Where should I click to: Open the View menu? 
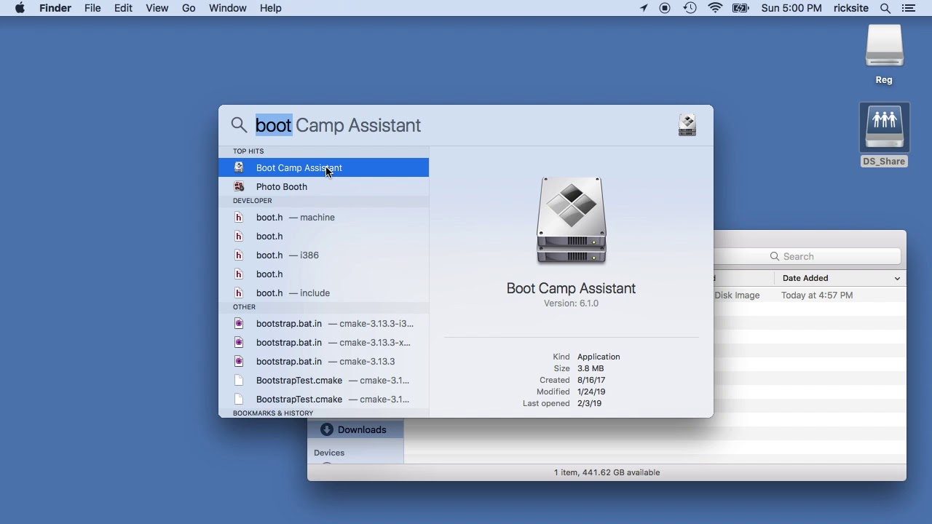157,8
